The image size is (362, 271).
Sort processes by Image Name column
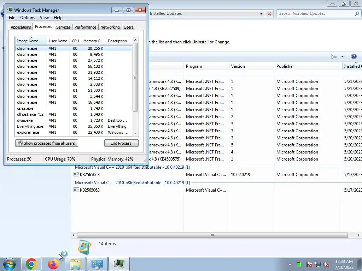click(x=31, y=41)
